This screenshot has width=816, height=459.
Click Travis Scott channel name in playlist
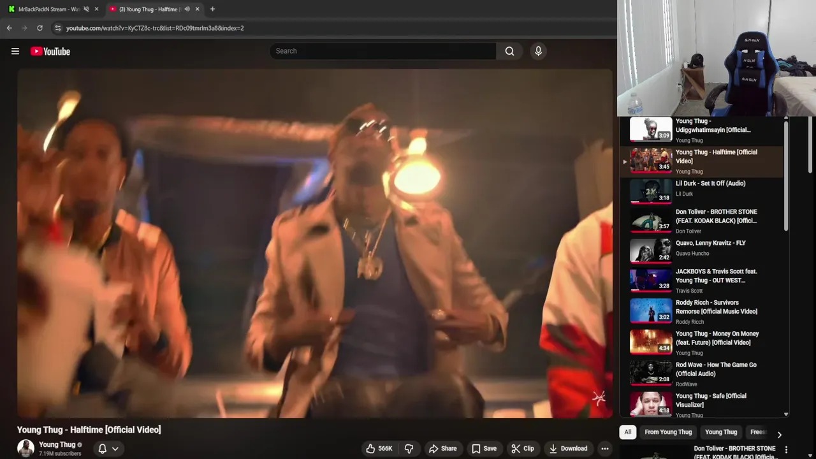click(x=689, y=291)
